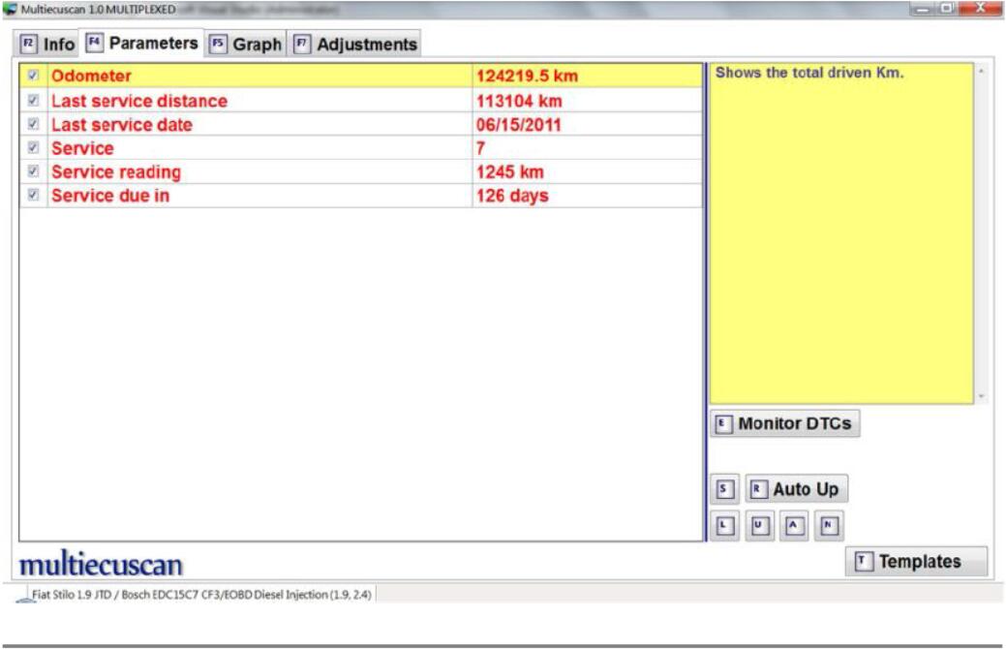Open the Templates button
Viewport: 1006px width, 649px height.
click(916, 562)
